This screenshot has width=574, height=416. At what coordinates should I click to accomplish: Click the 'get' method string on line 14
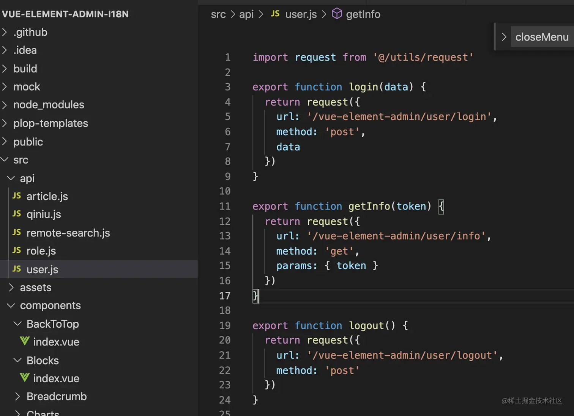[x=339, y=251]
